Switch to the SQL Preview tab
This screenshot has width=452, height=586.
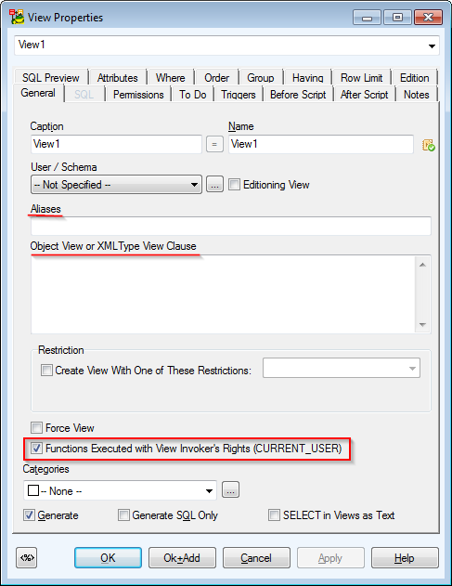(51, 78)
